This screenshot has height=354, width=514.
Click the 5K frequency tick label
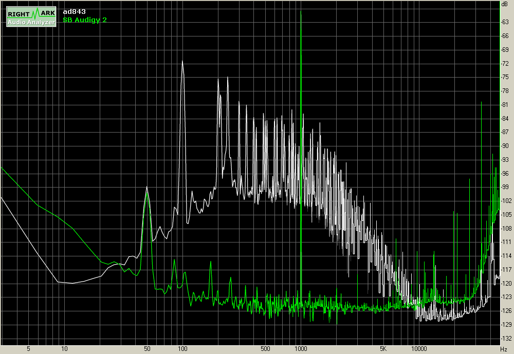pos(383,349)
